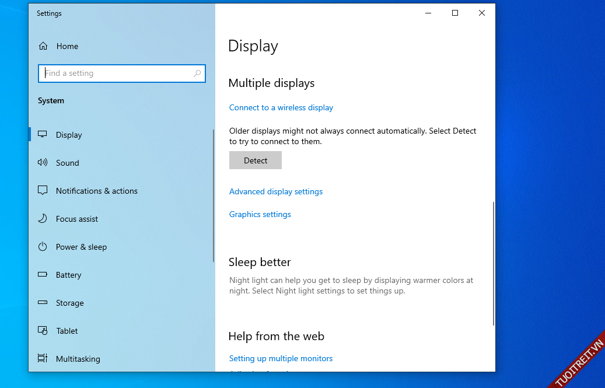This screenshot has width=605, height=388.
Task: Open Advanced display settings link
Action: (x=275, y=191)
